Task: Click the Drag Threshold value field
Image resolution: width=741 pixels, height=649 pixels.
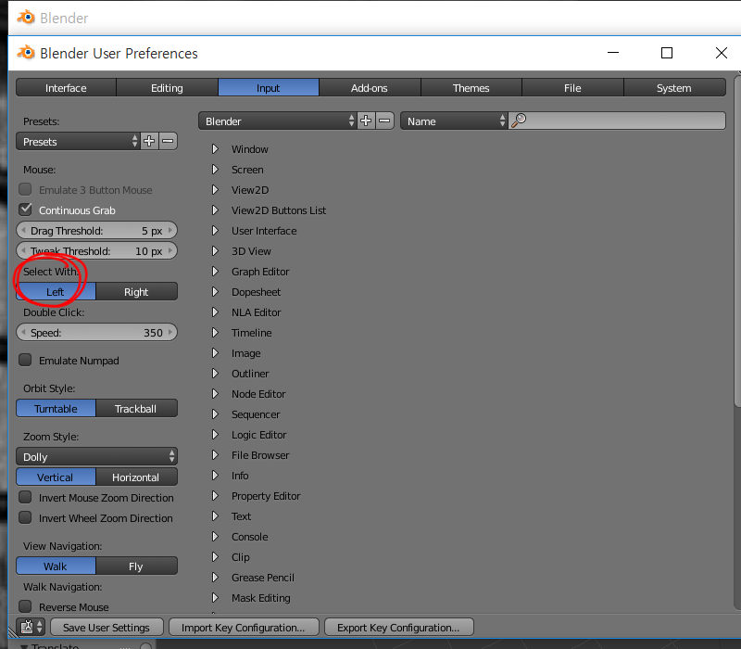Action: (x=97, y=230)
